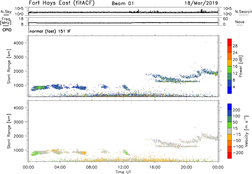252x174 pixels.
Task: Click the 'Nave' legend label
Action: point(239,22)
